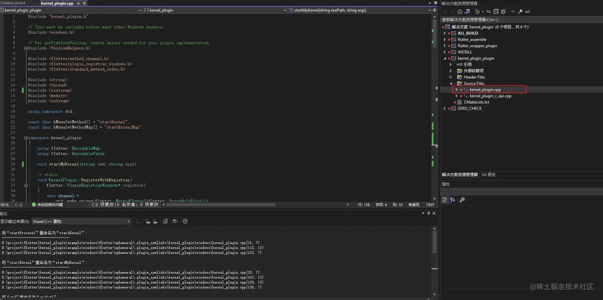This screenshot has height=300, width=603.
Task: Click the clock icon in the Output toolbar
Action: click(x=185, y=221)
